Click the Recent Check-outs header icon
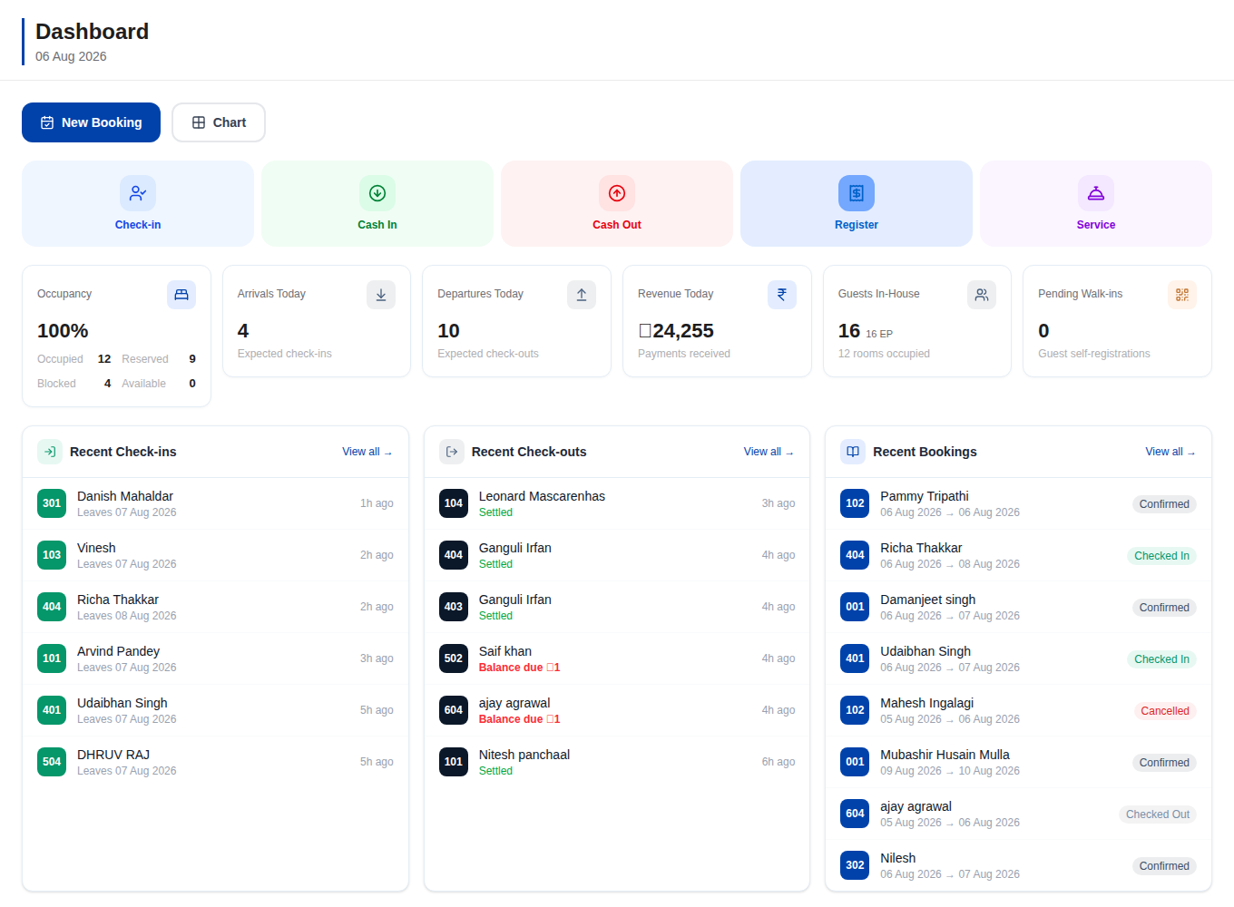 (452, 452)
